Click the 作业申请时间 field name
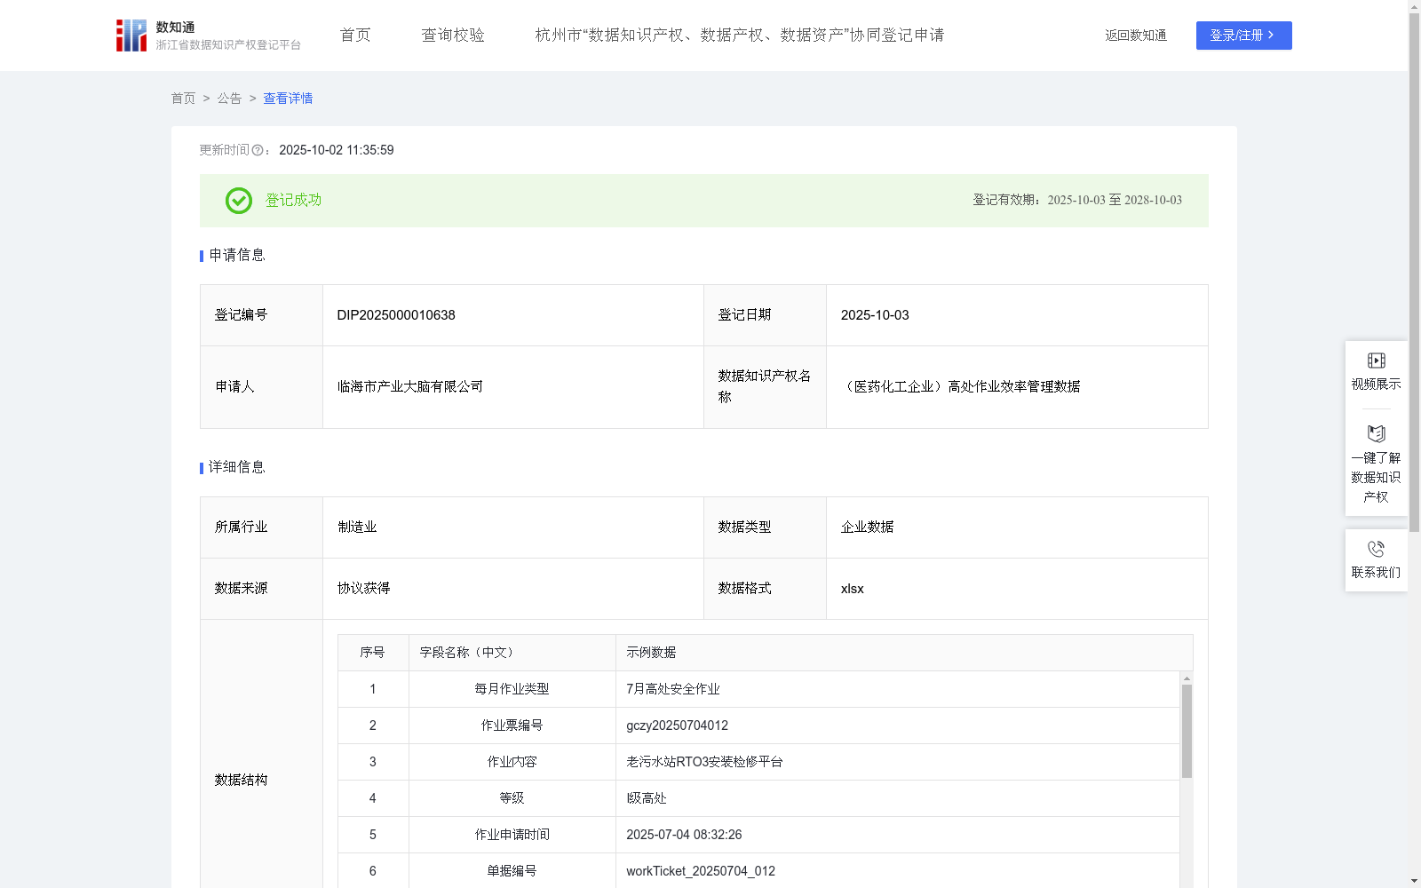The height and width of the screenshot is (888, 1421). pyautogui.click(x=512, y=835)
